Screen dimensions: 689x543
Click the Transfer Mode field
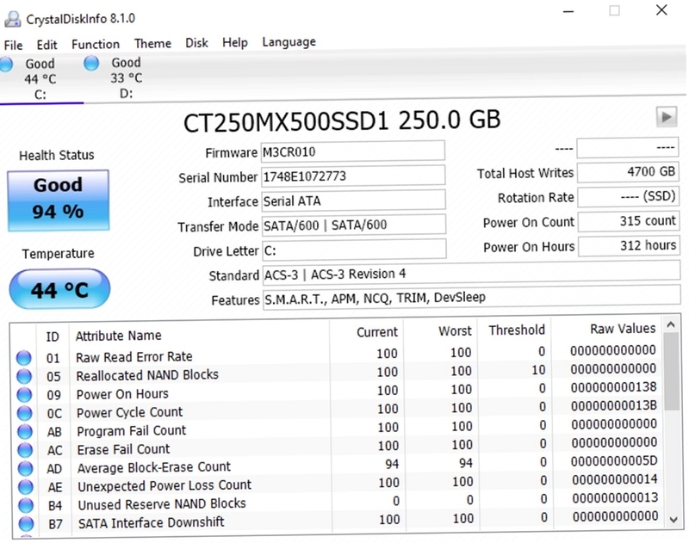(354, 225)
